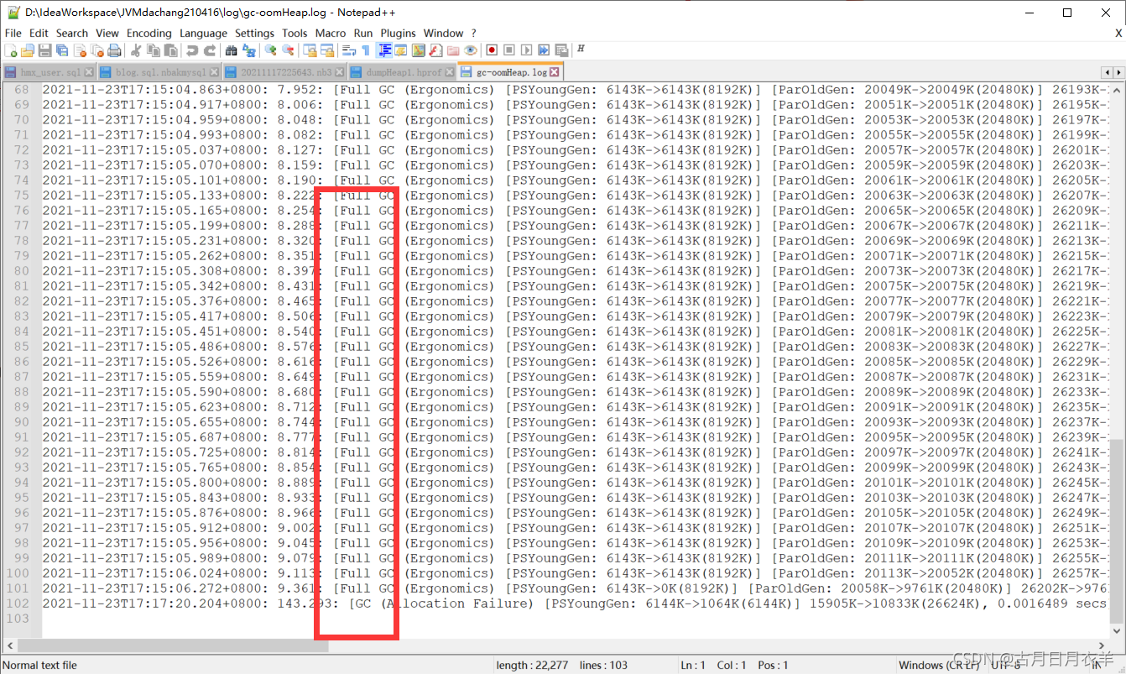Open the Tools menu
The width and height of the screenshot is (1126, 674).
click(295, 33)
